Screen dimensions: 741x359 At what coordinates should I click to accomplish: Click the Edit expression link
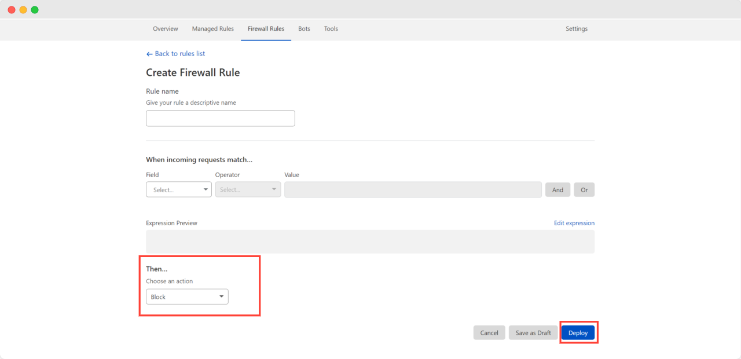(574, 222)
